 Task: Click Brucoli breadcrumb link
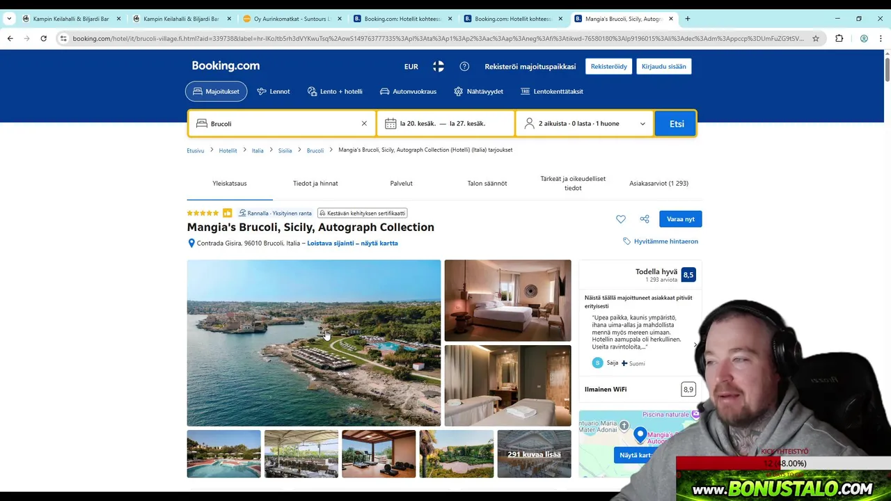pos(315,150)
